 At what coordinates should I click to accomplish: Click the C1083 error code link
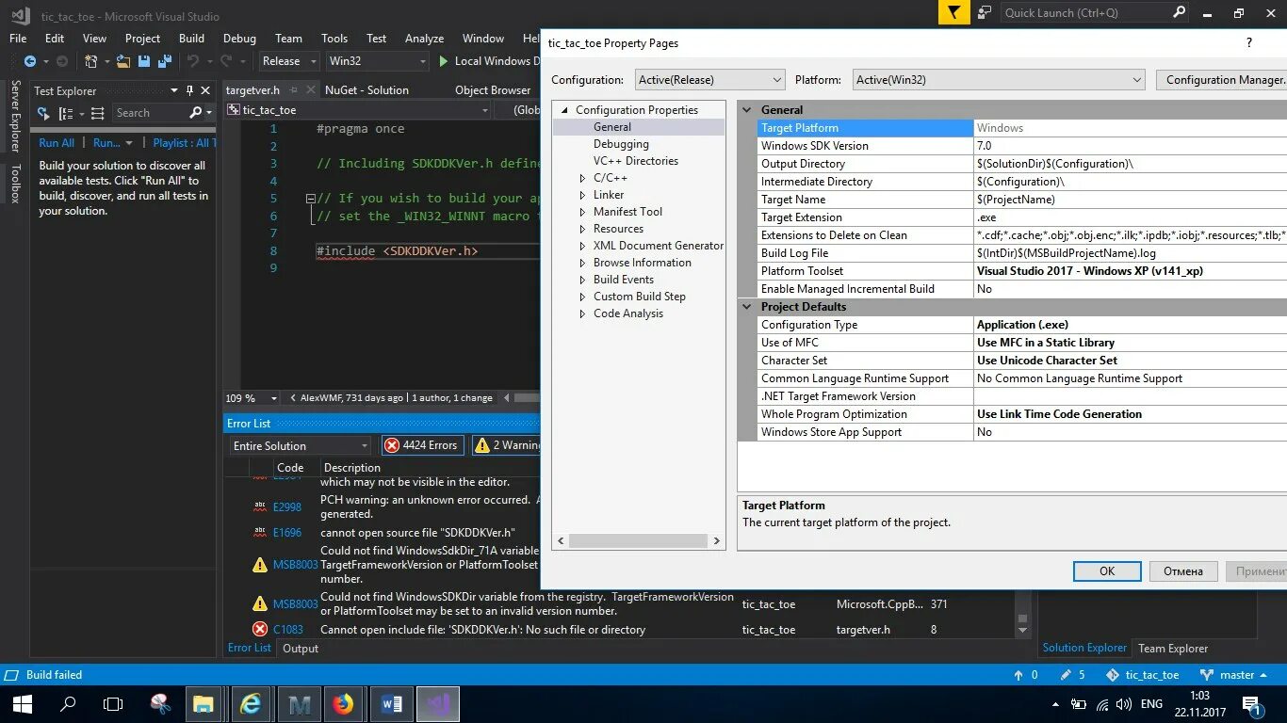(288, 629)
